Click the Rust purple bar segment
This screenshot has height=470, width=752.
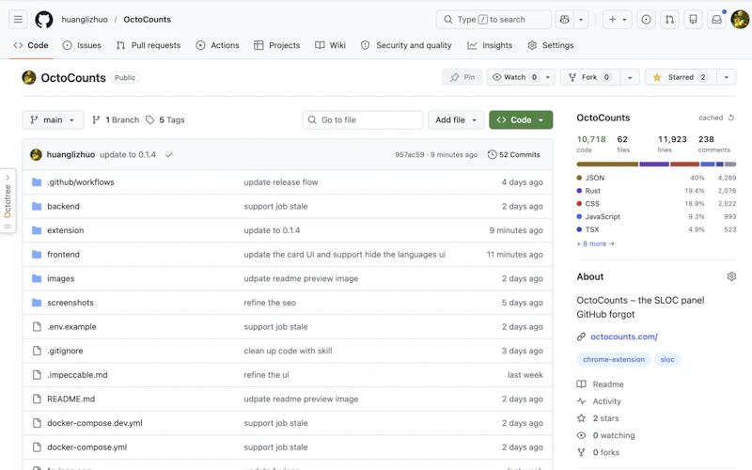click(x=654, y=164)
